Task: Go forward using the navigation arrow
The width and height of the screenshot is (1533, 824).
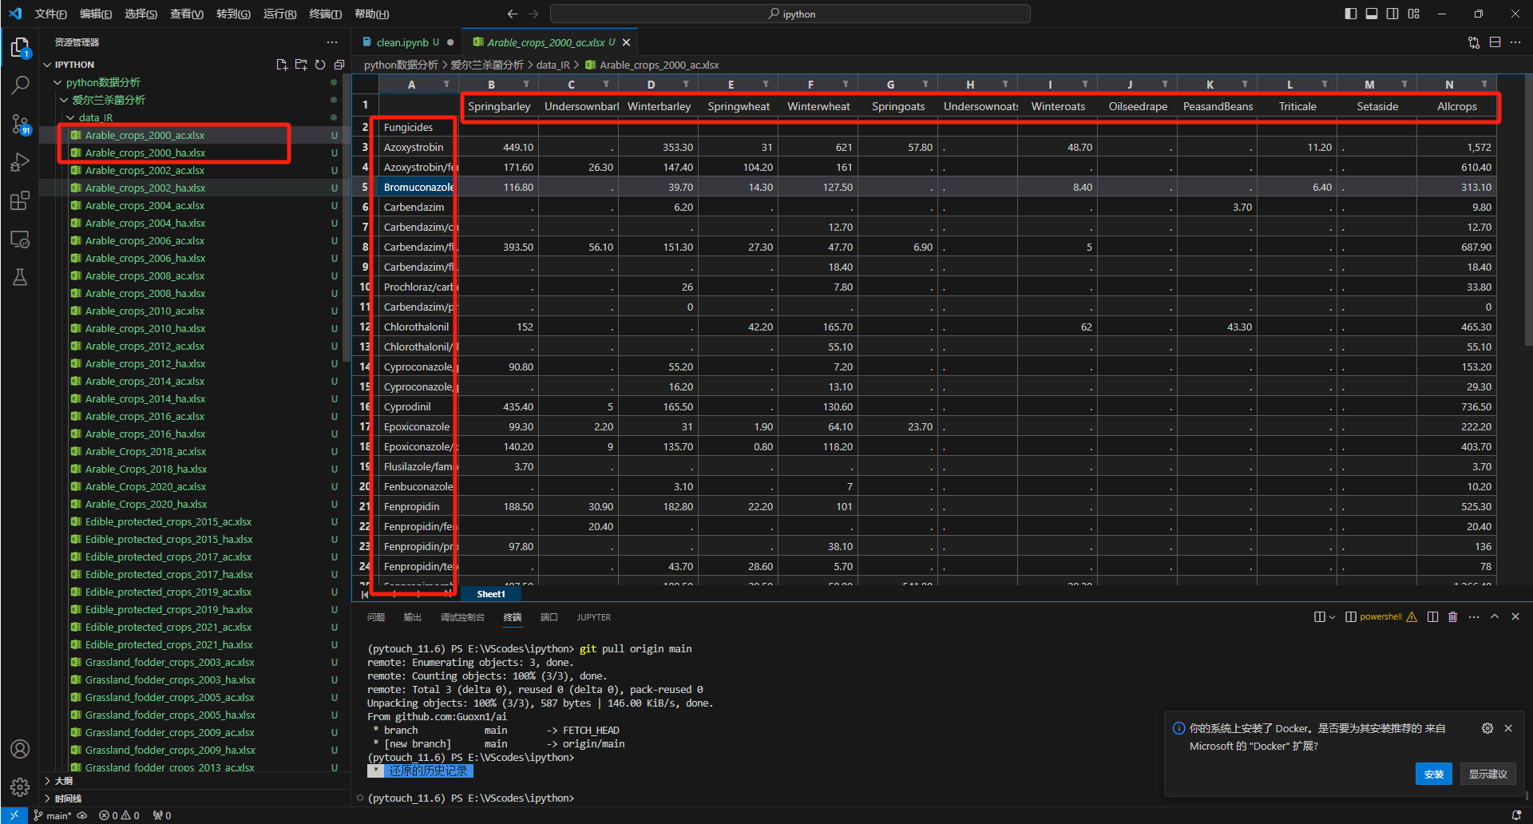Action: [x=533, y=14]
